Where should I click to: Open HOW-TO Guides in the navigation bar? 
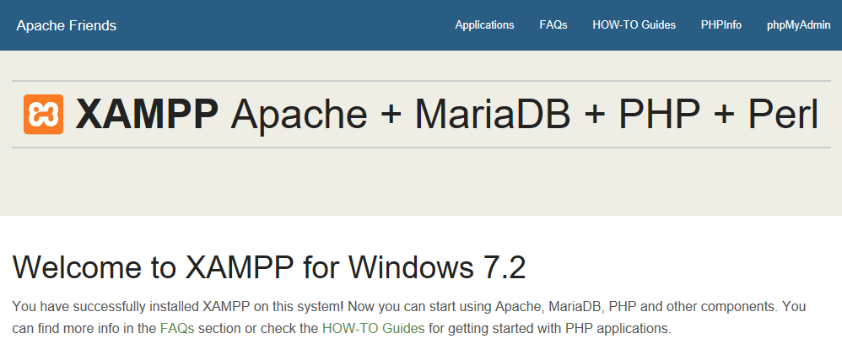point(634,25)
